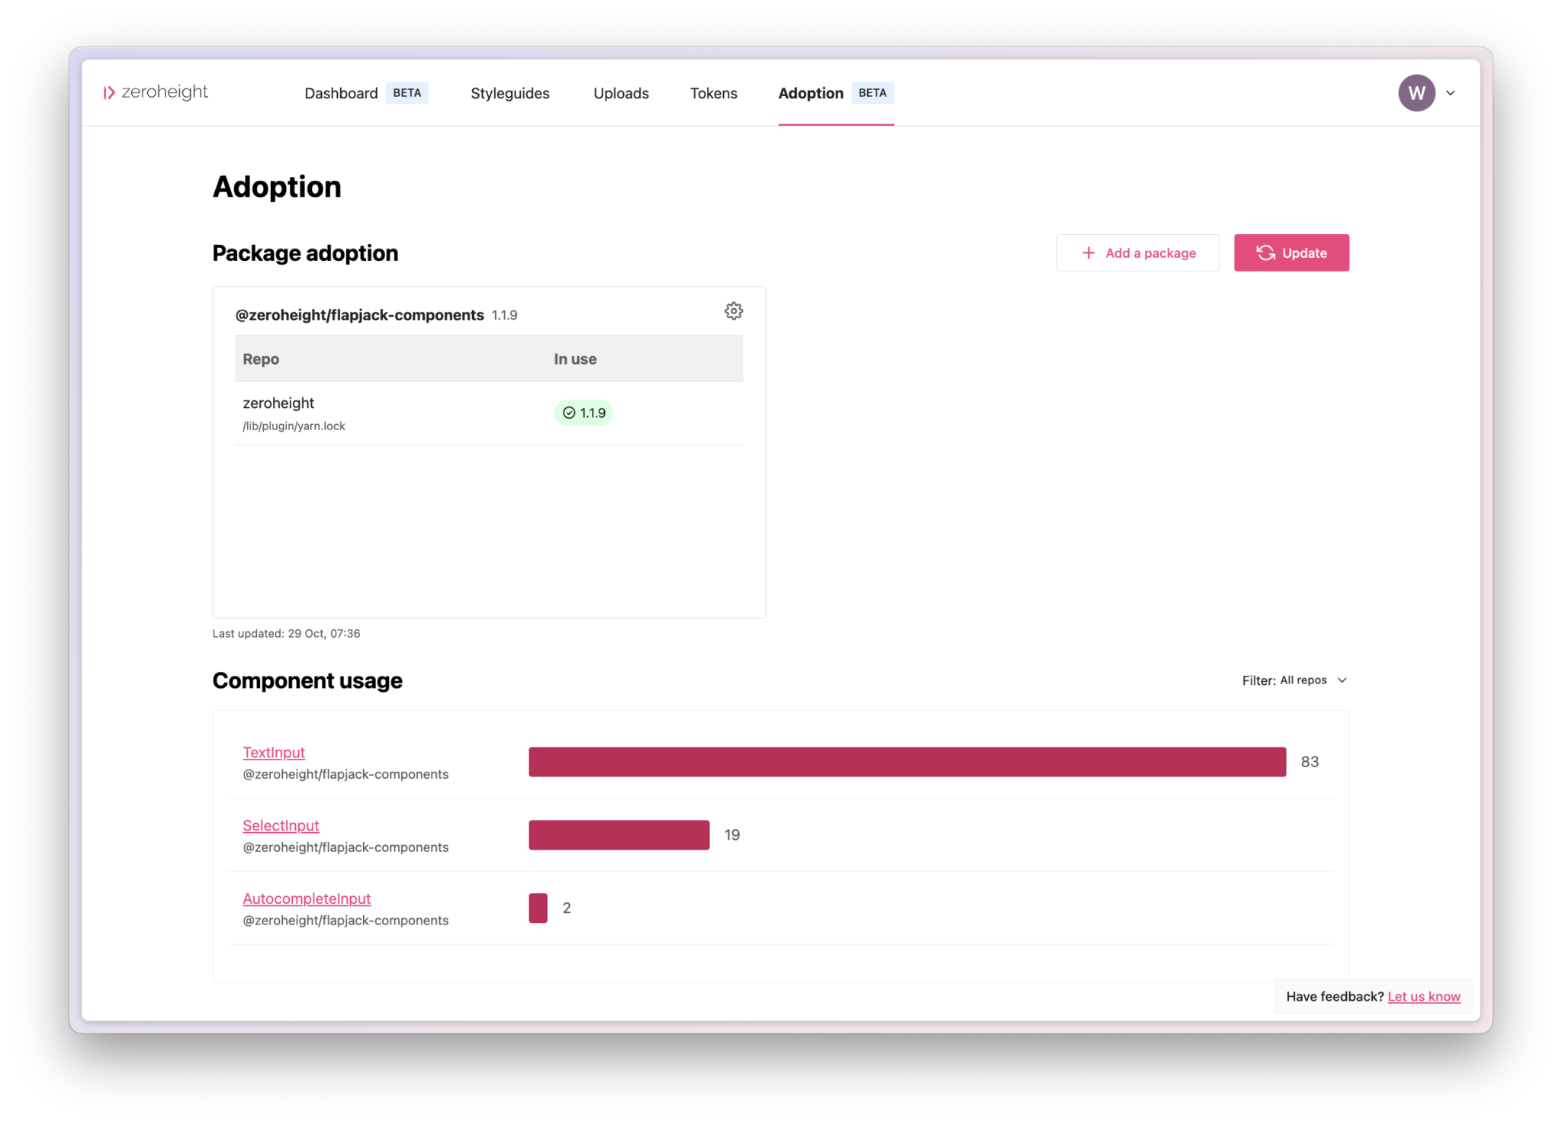
Task: Switch to the Tokens tab
Action: 714,93
